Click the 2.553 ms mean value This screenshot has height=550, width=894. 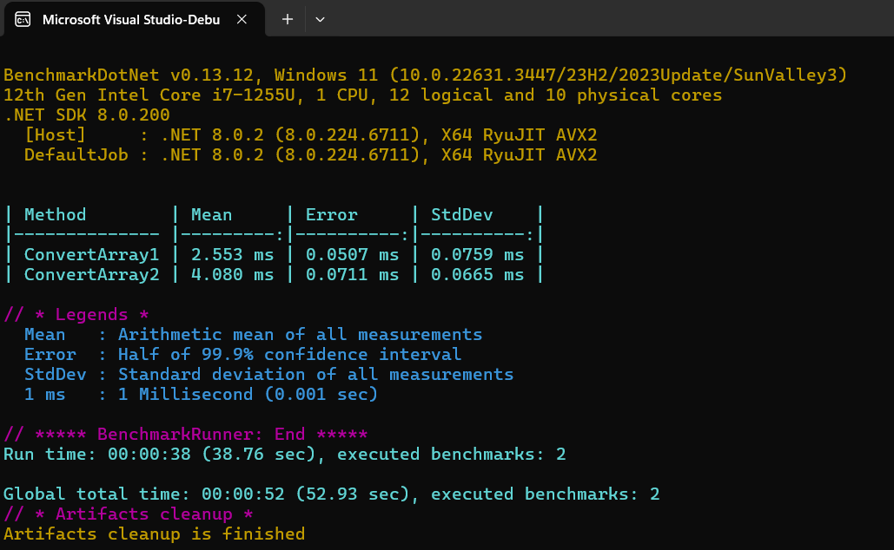click(232, 254)
